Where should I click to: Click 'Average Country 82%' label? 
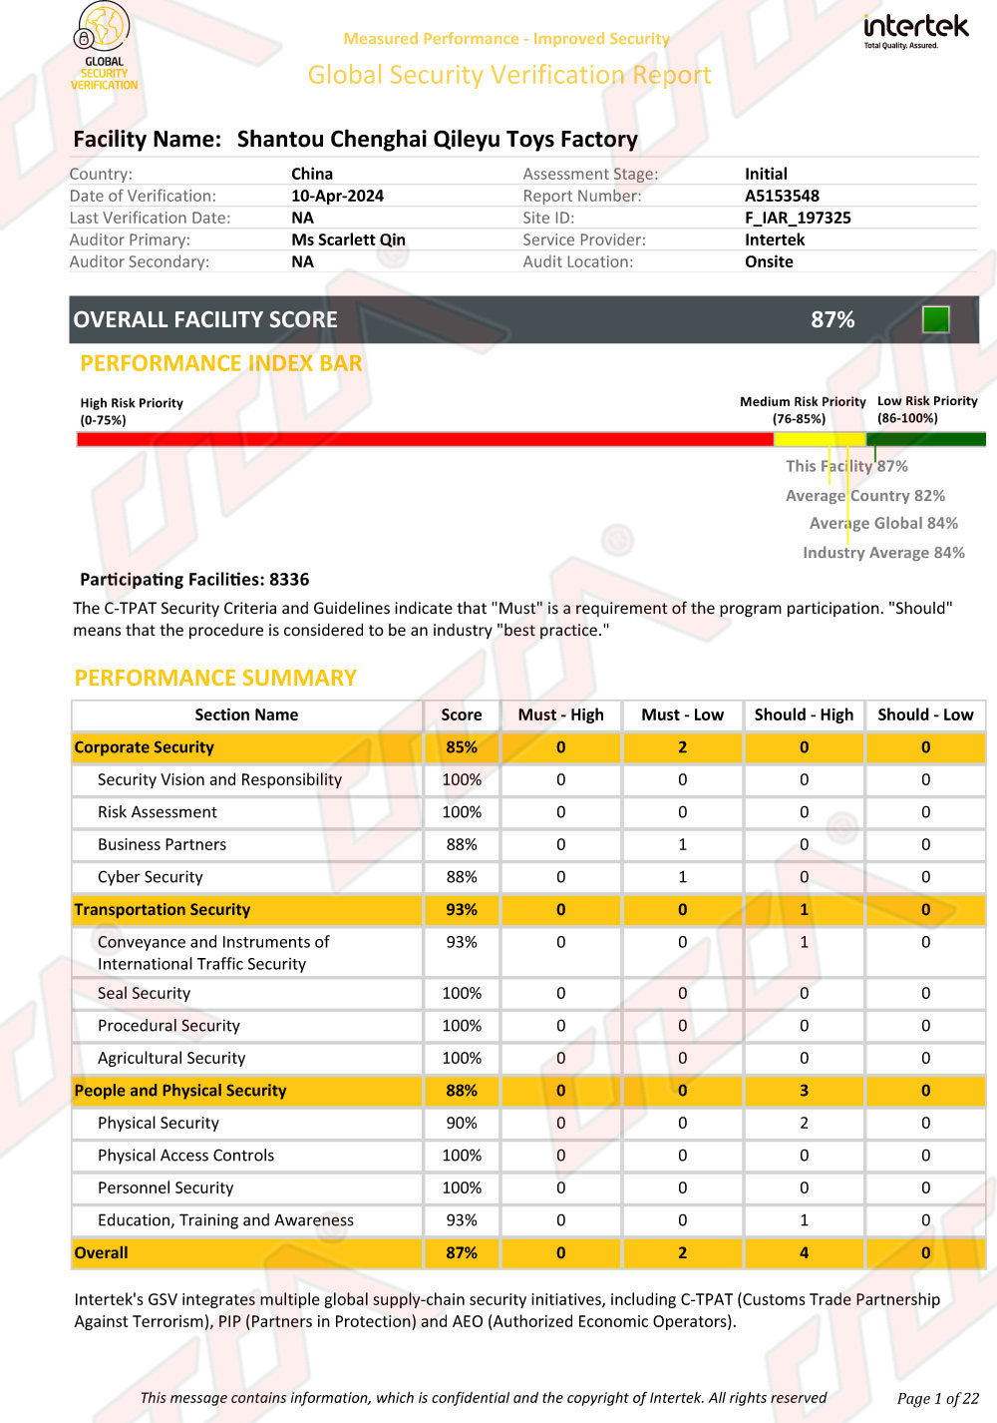tap(865, 495)
